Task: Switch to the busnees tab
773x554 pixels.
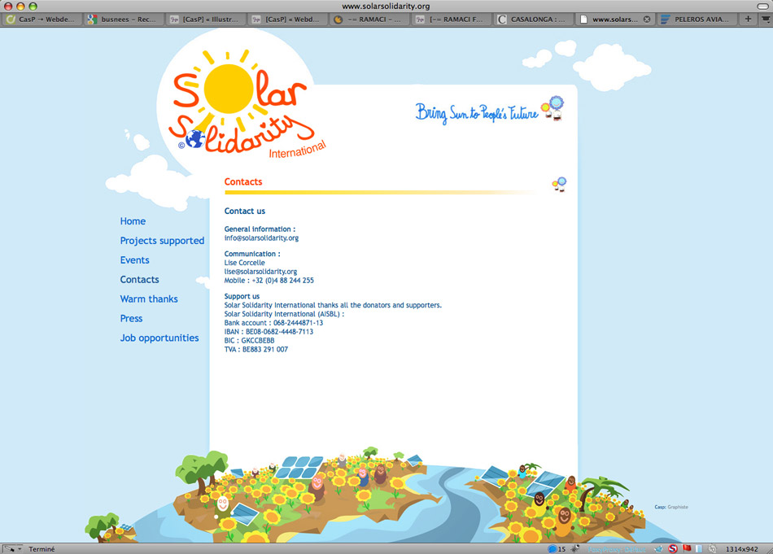Action: click(x=120, y=19)
